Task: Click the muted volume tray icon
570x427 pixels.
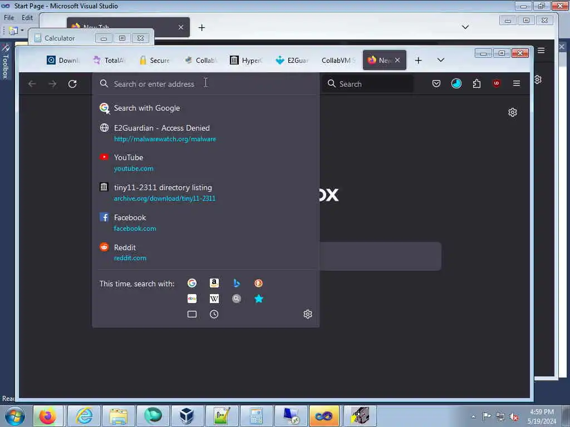Action: click(514, 417)
